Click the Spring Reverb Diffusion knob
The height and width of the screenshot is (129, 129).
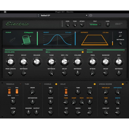tap(118, 92)
